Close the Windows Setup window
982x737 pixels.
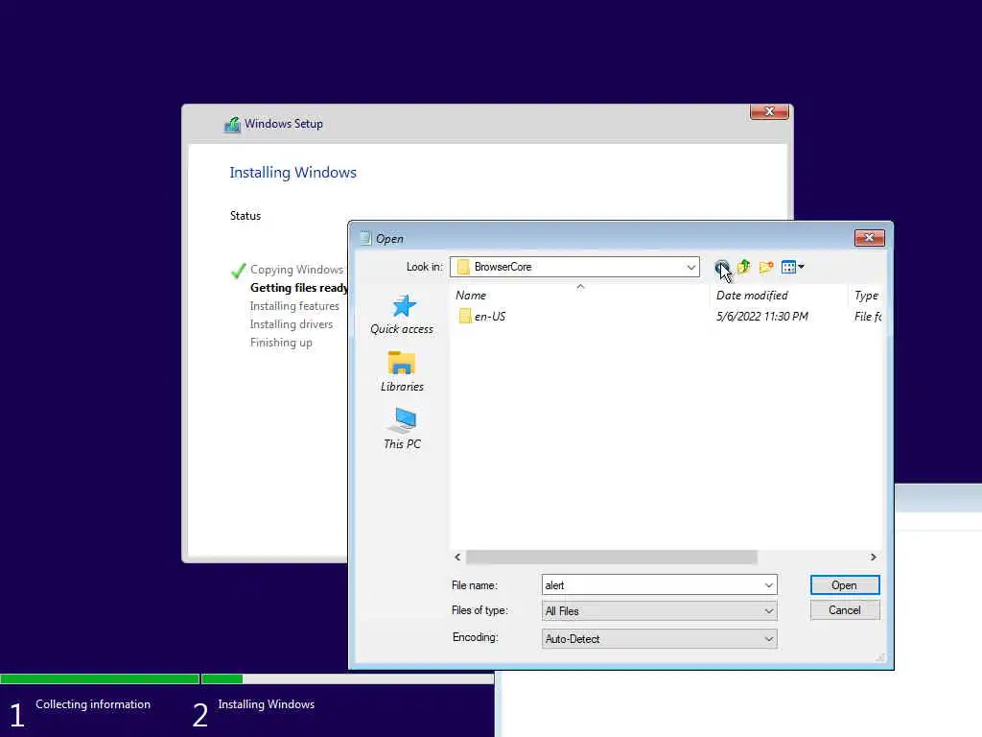[769, 111]
